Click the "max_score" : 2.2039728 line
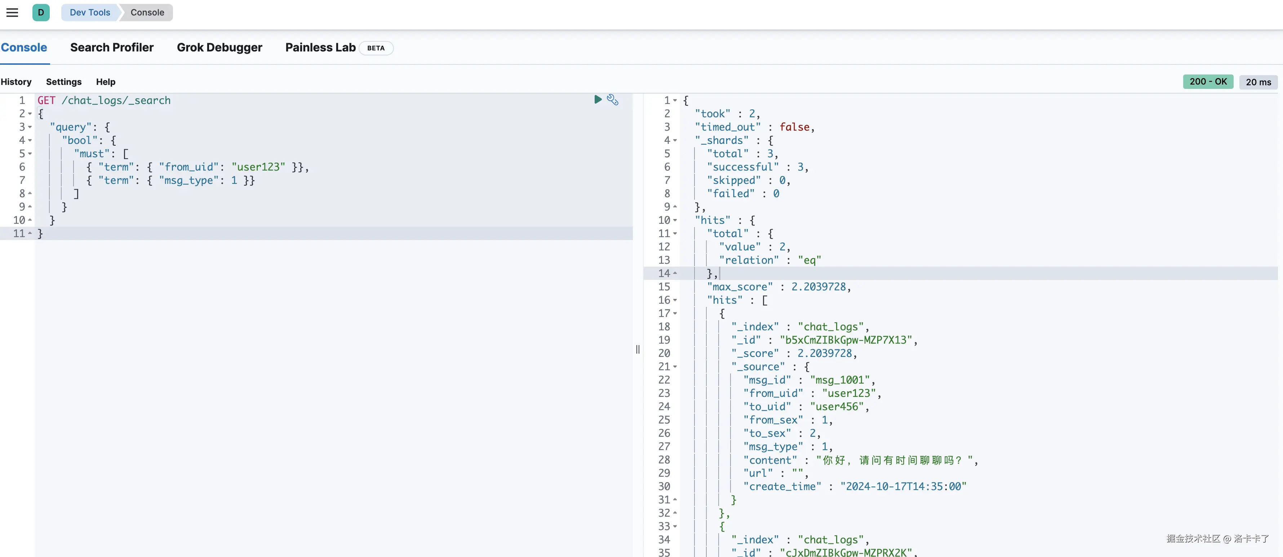The height and width of the screenshot is (557, 1283). (x=779, y=287)
